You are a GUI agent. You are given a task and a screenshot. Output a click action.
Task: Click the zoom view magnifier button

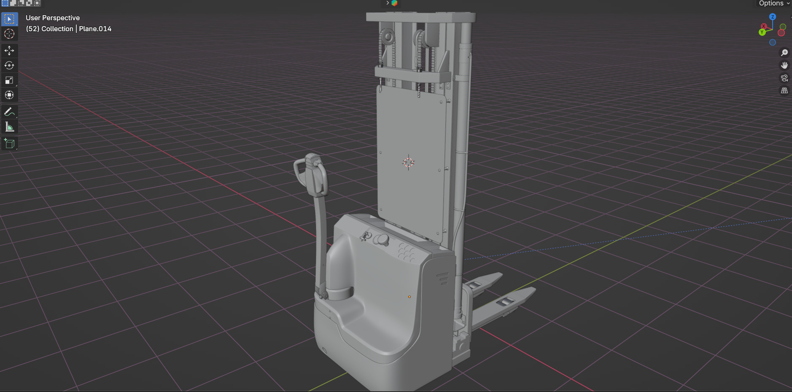point(784,53)
